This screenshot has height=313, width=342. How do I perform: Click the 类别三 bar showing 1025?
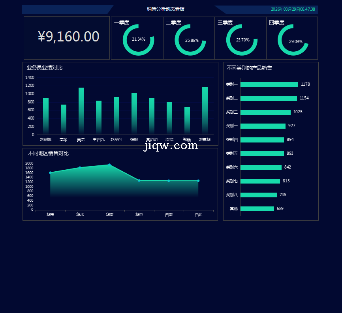coord(265,112)
